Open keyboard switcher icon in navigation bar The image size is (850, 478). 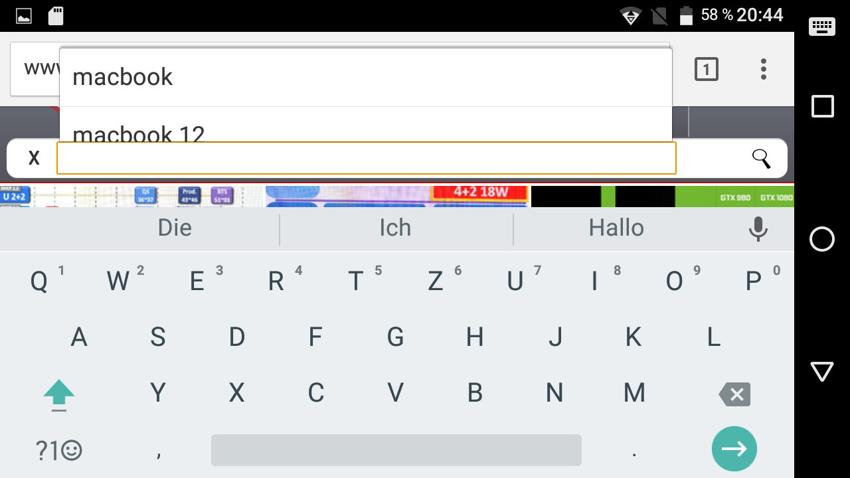[822, 27]
